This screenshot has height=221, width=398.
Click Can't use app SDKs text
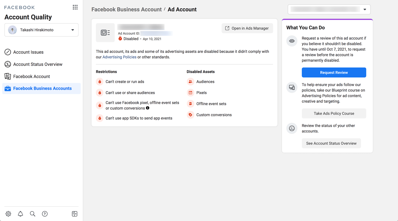(139, 118)
